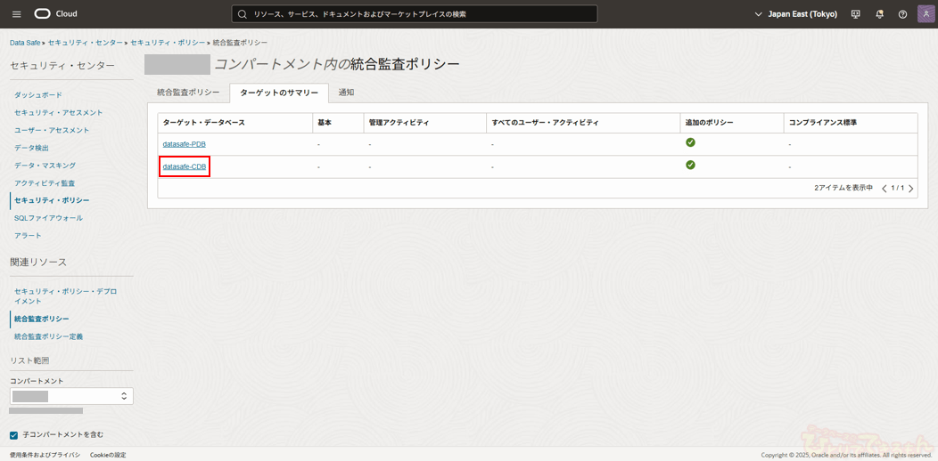
Task: Go to next page of target list
Action: tap(910, 189)
